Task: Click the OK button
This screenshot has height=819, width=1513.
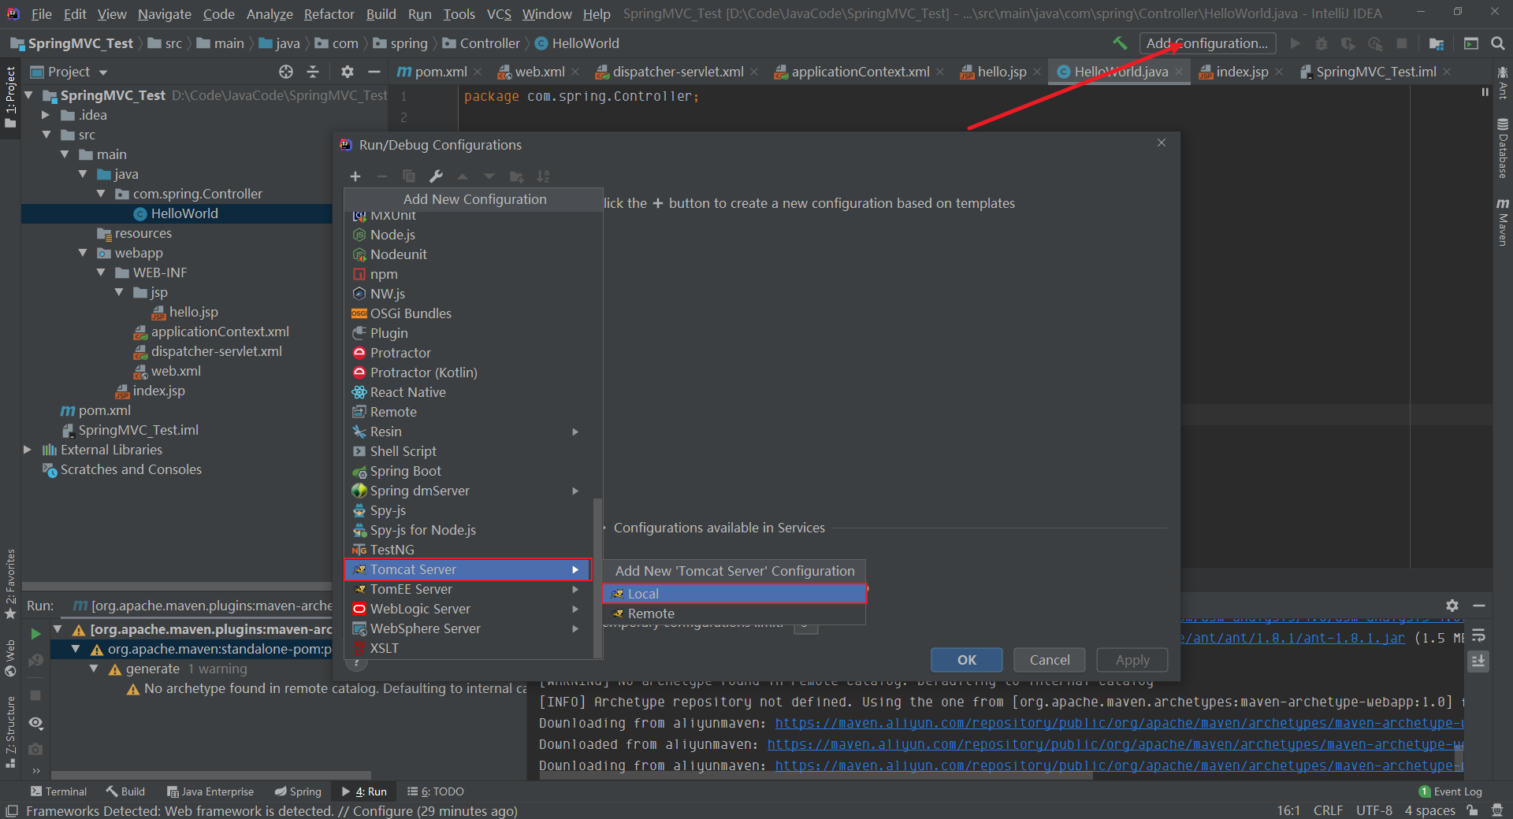Action: tap(967, 660)
